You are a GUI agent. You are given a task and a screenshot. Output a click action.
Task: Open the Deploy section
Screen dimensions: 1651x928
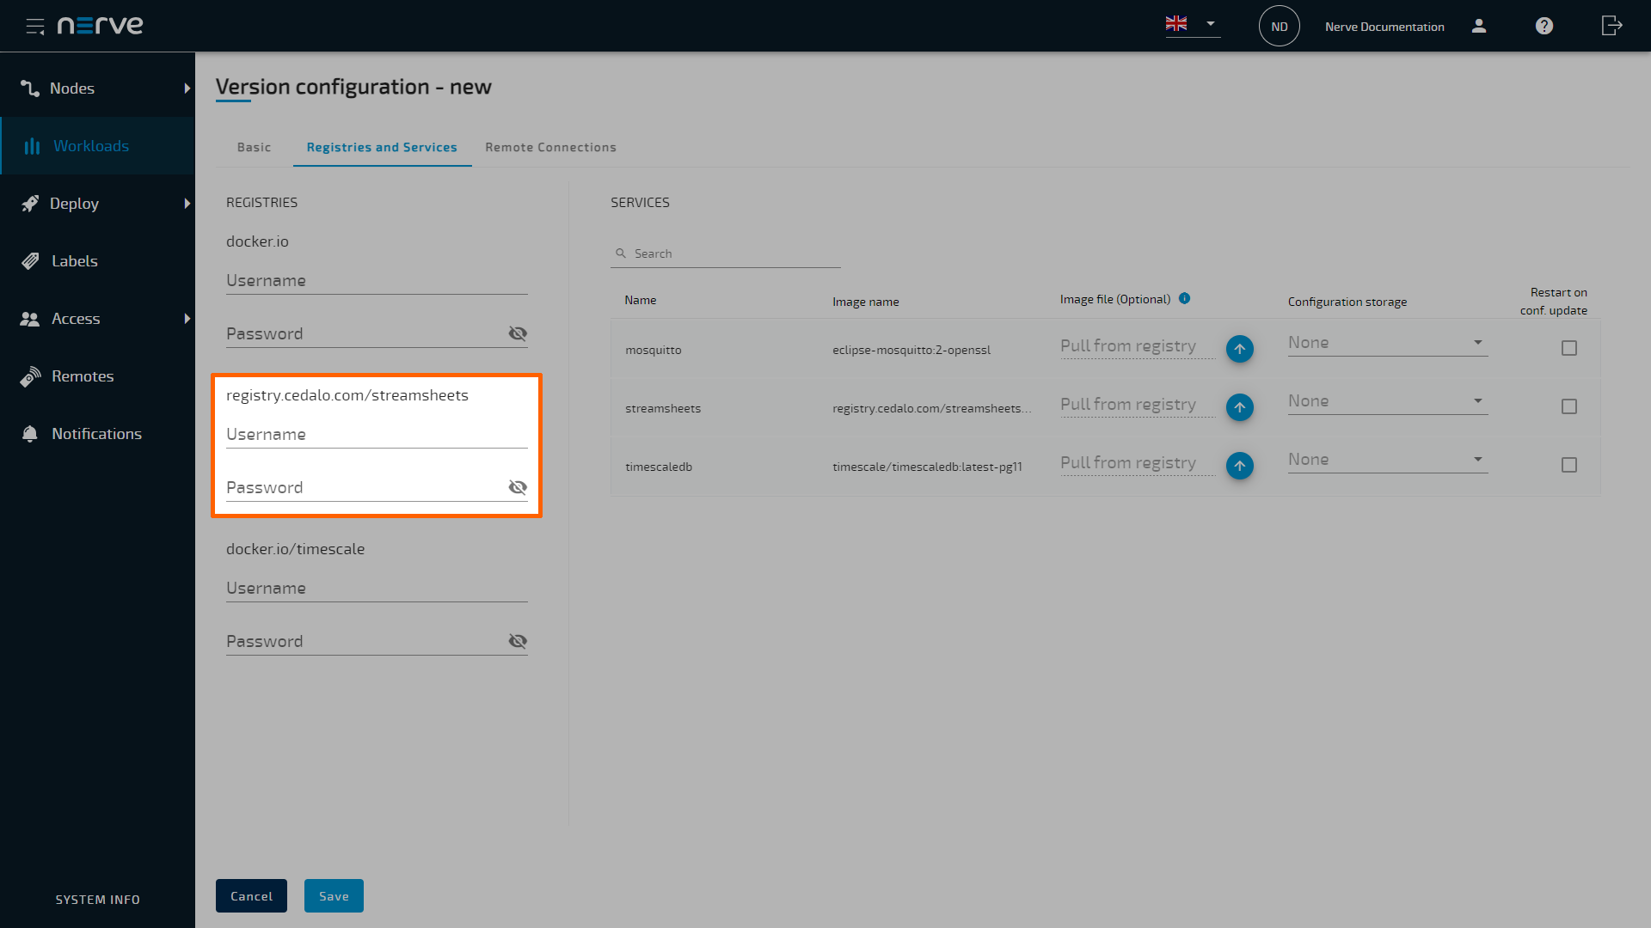click(x=74, y=204)
